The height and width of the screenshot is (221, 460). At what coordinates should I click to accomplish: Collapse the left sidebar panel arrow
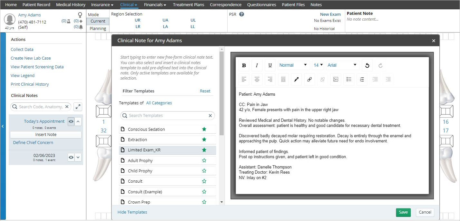pos(3,126)
